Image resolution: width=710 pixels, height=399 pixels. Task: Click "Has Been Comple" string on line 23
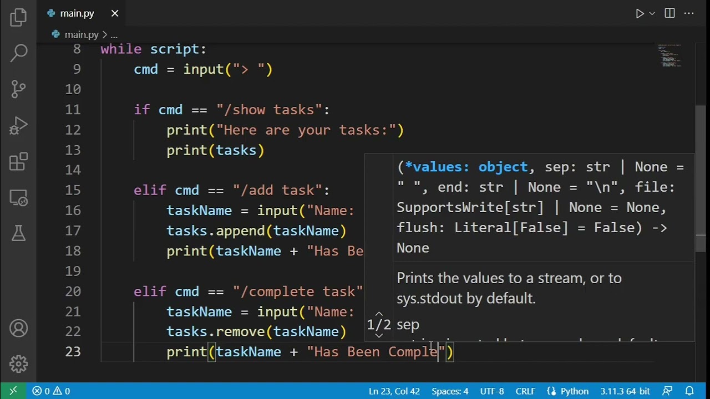(x=376, y=352)
